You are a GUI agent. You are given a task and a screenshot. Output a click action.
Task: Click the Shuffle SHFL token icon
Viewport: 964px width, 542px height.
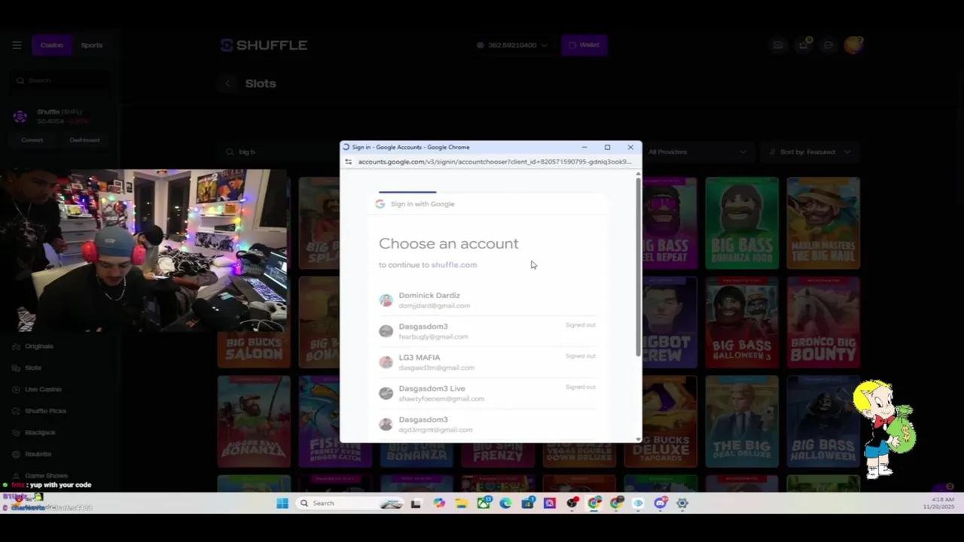20,116
